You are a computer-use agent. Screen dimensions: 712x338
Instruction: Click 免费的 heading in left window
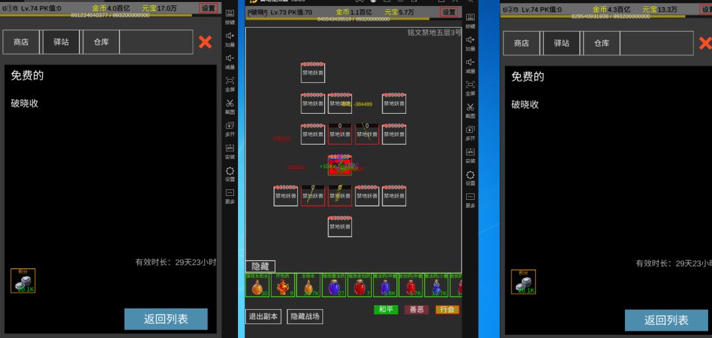(27, 76)
